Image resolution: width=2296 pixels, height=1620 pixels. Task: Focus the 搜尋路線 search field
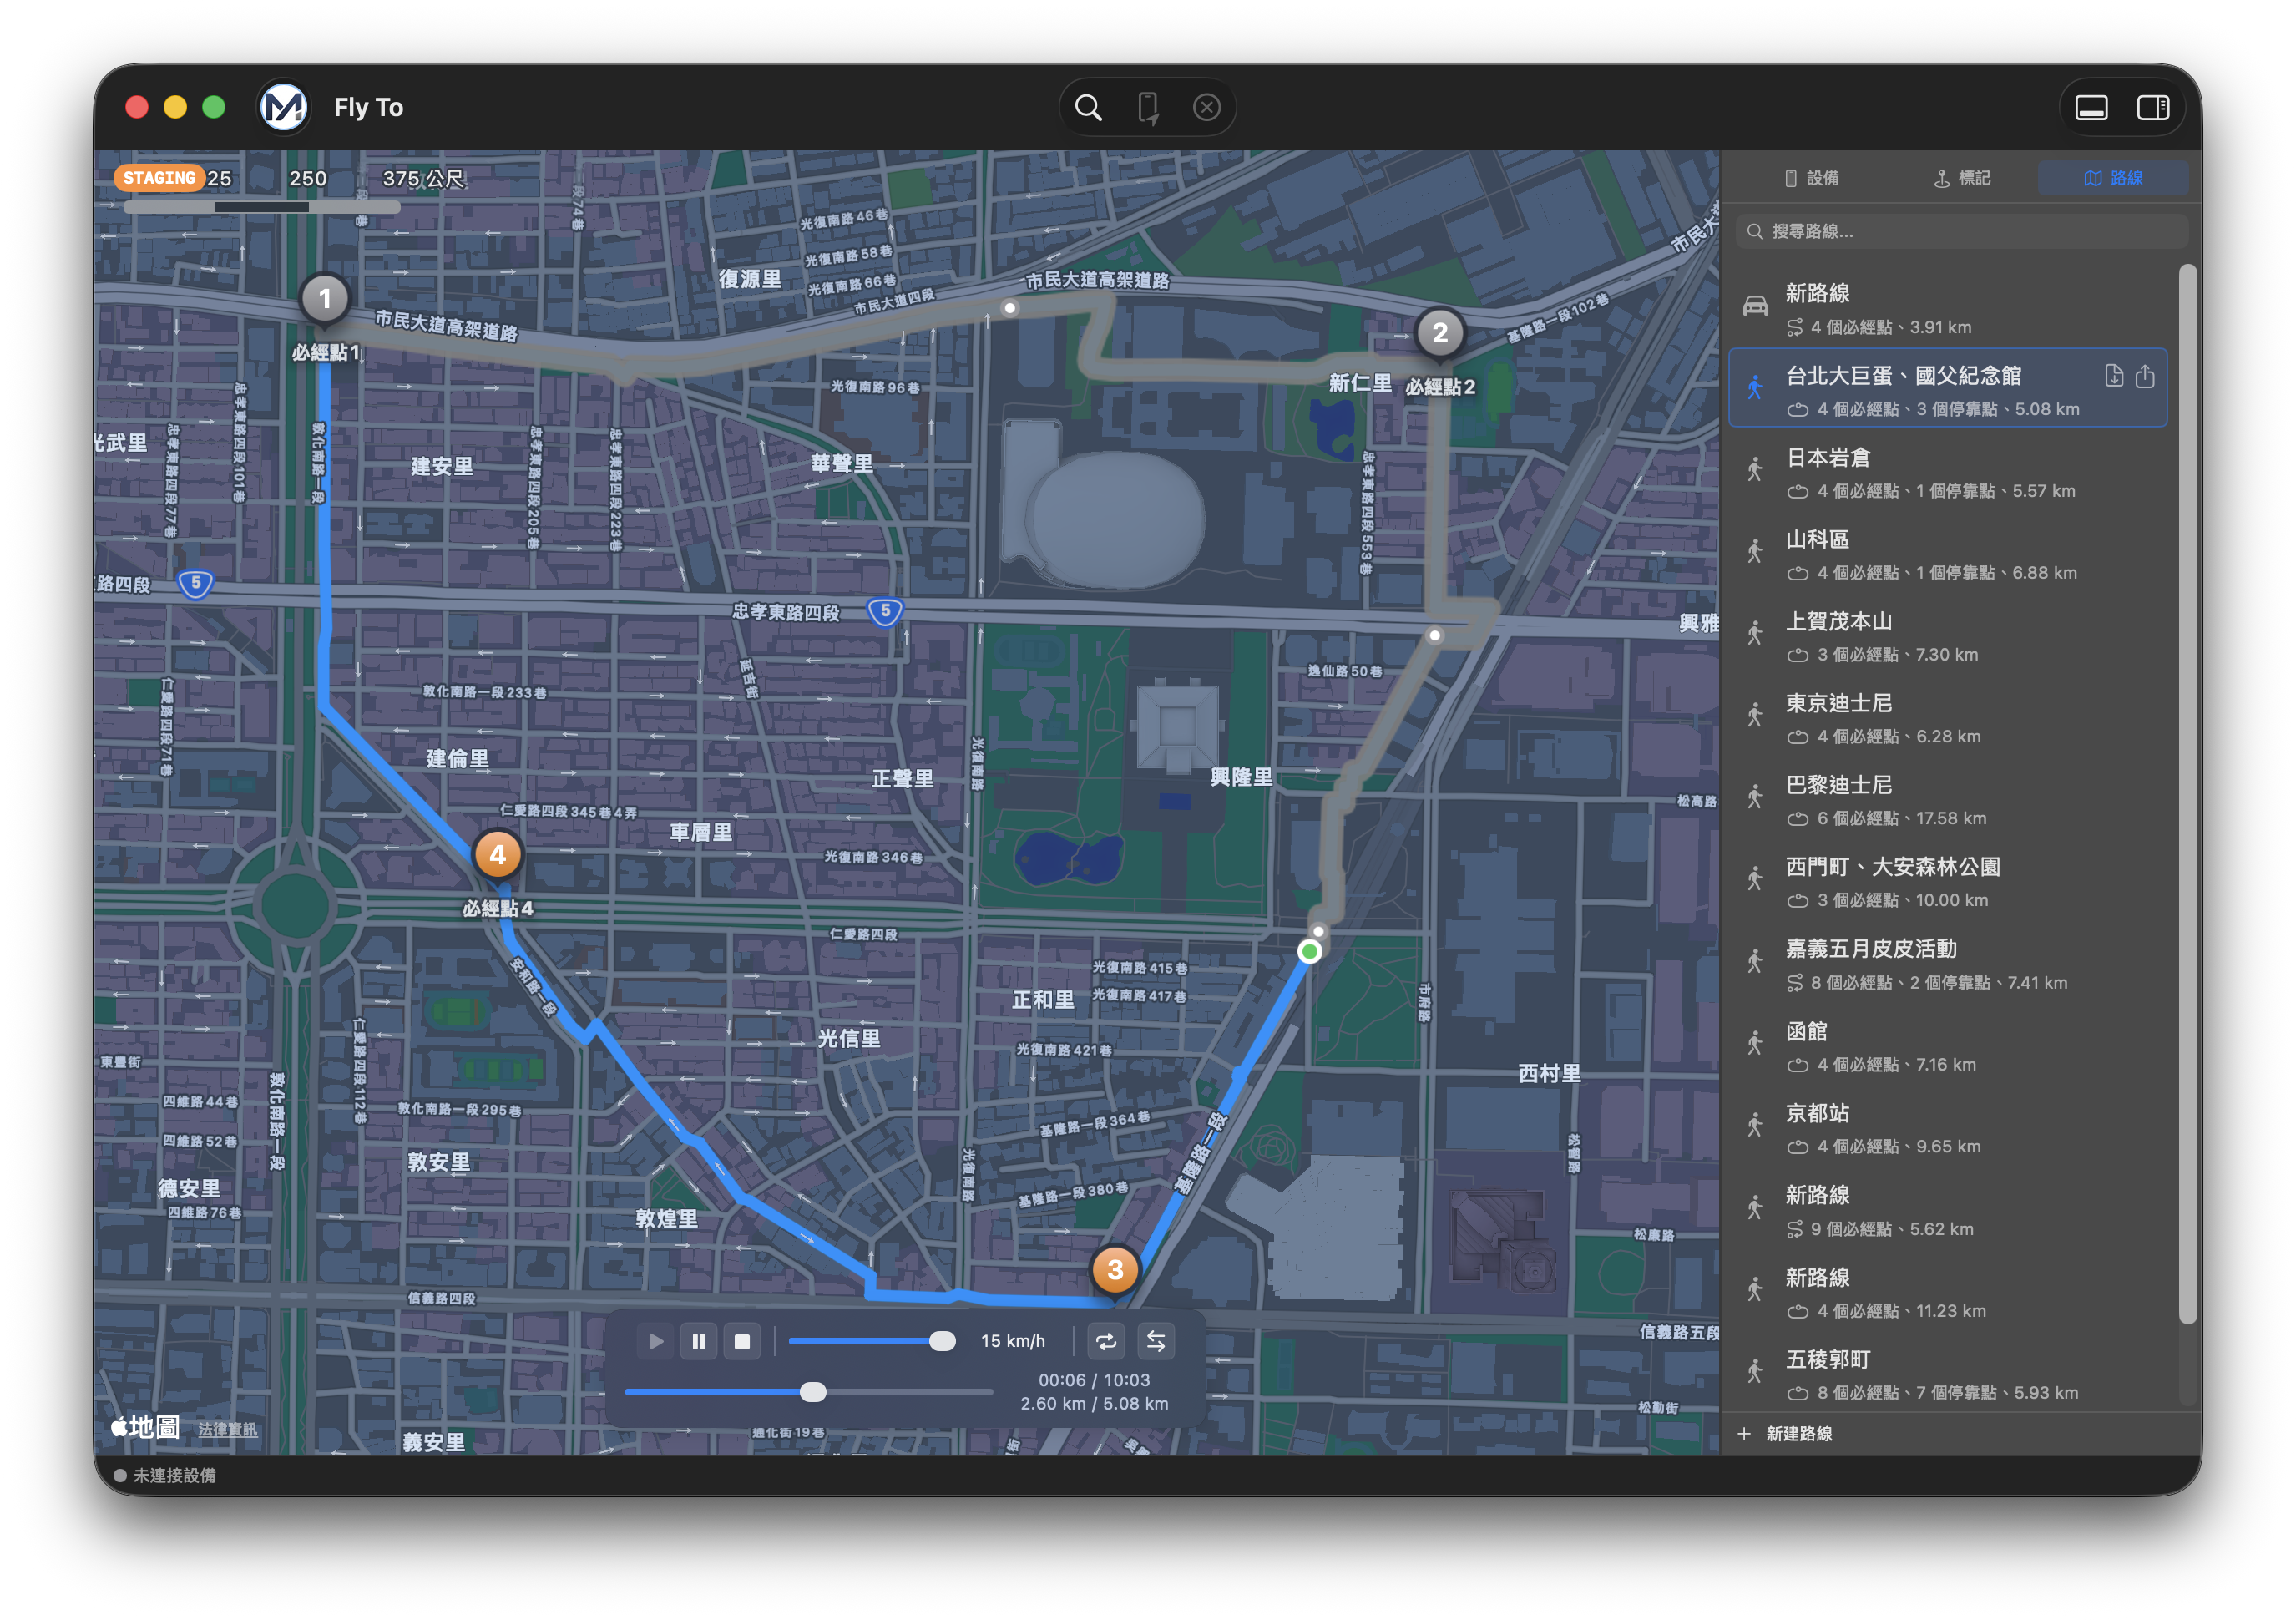(1962, 231)
